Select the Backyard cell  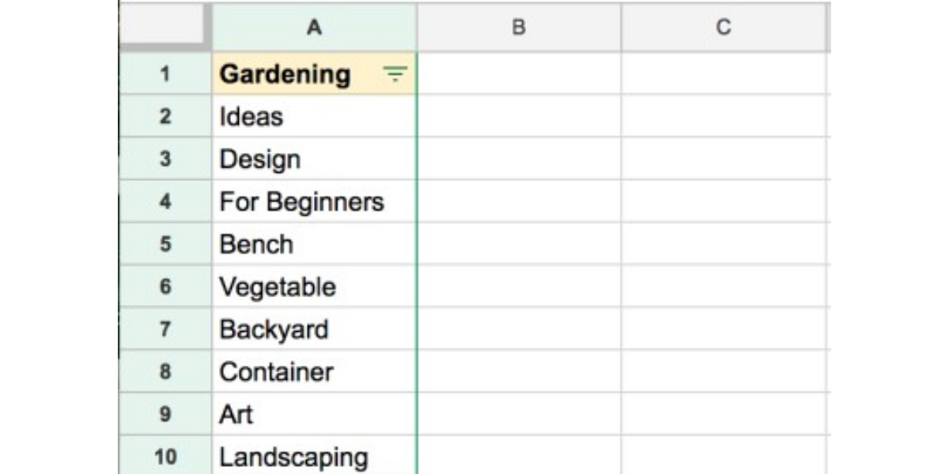point(314,329)
